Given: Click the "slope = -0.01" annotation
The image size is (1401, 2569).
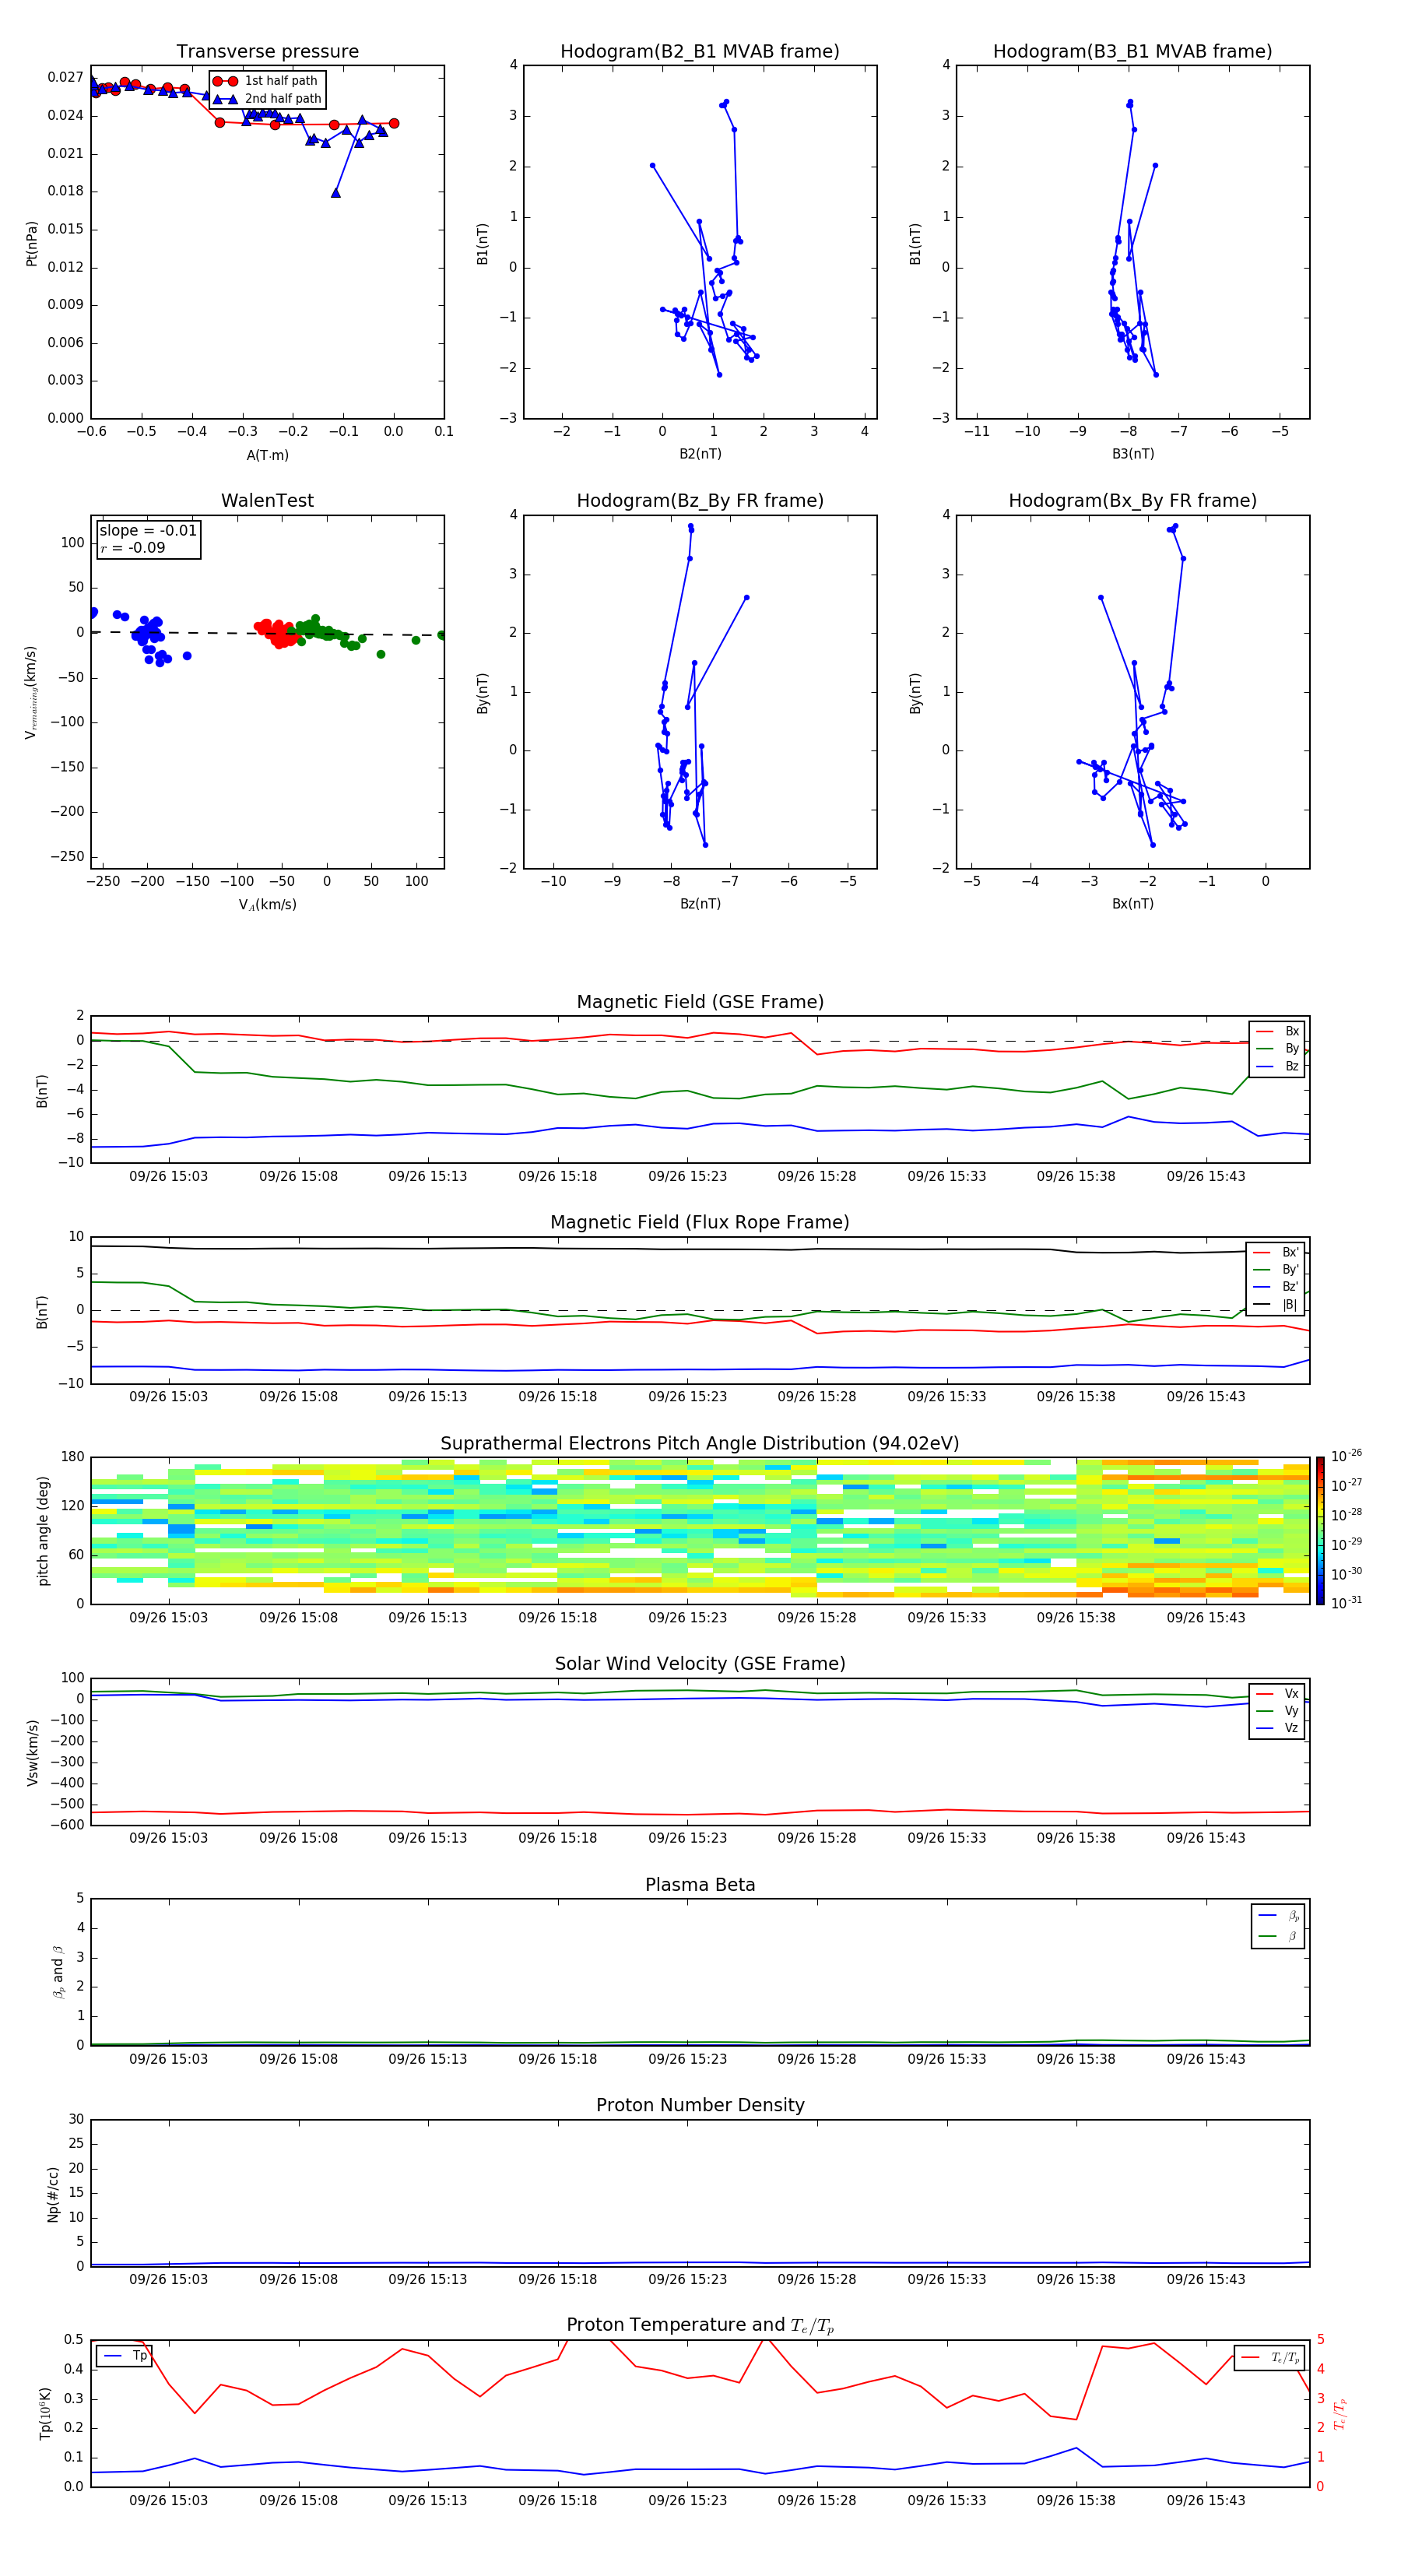Looking at the screenshot, I should (x=149, y=531).
